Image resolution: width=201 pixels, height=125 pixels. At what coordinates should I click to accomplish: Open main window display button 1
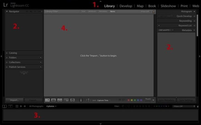[4, 106]
